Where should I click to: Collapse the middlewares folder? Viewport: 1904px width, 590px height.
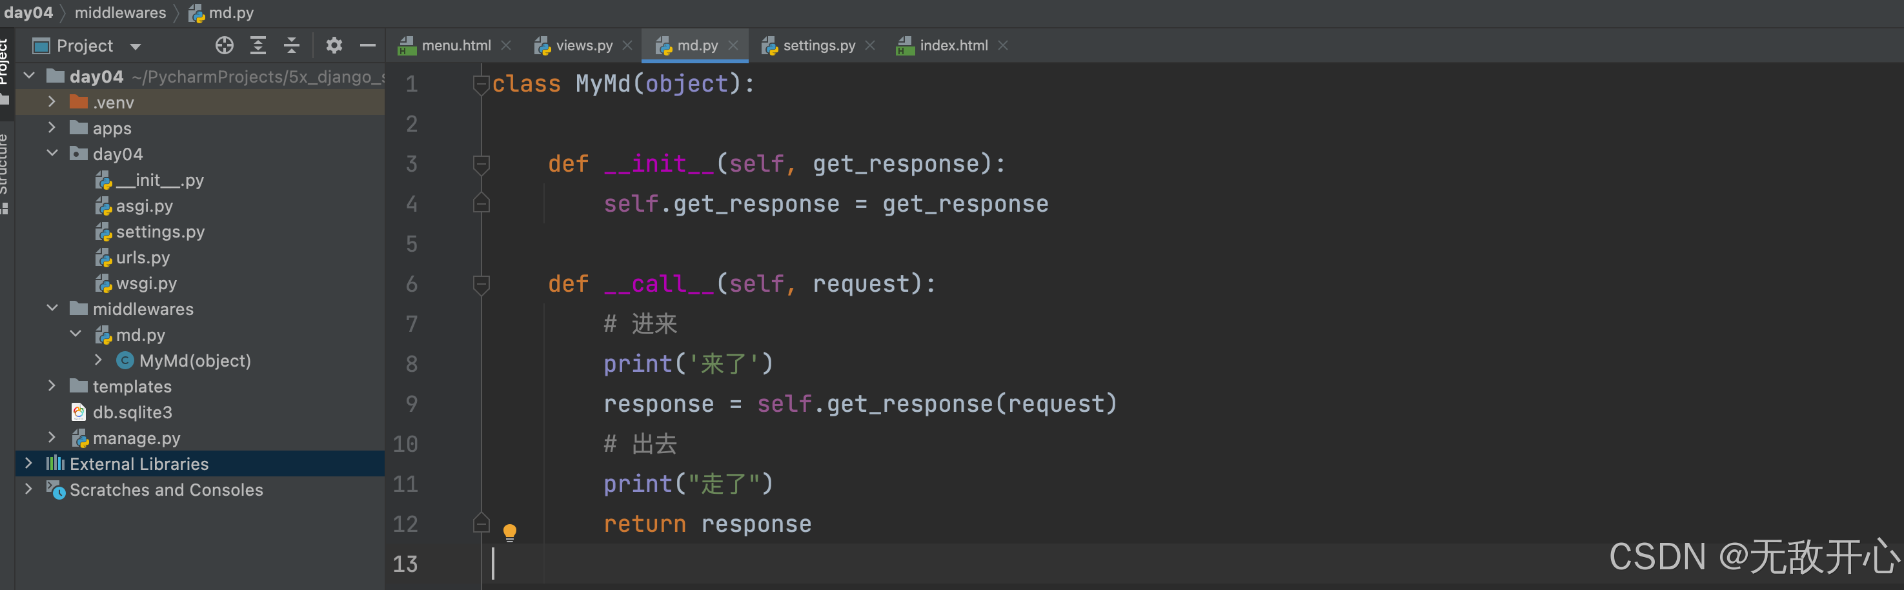52,309
